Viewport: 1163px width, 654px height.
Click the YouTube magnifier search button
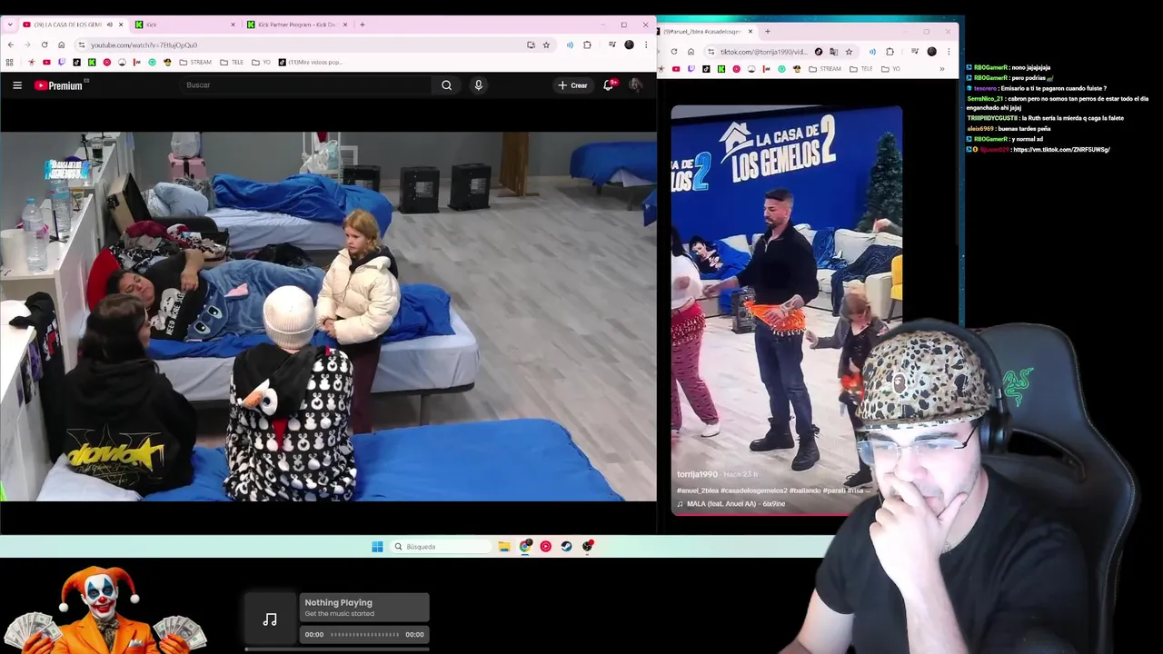[x=446, y=85]
